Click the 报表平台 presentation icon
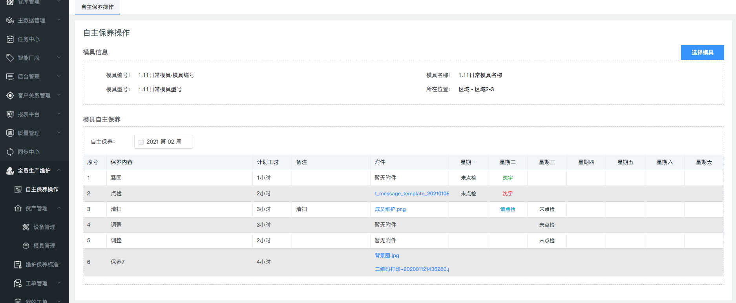736x303 pixels. click(x=10, y=114)
